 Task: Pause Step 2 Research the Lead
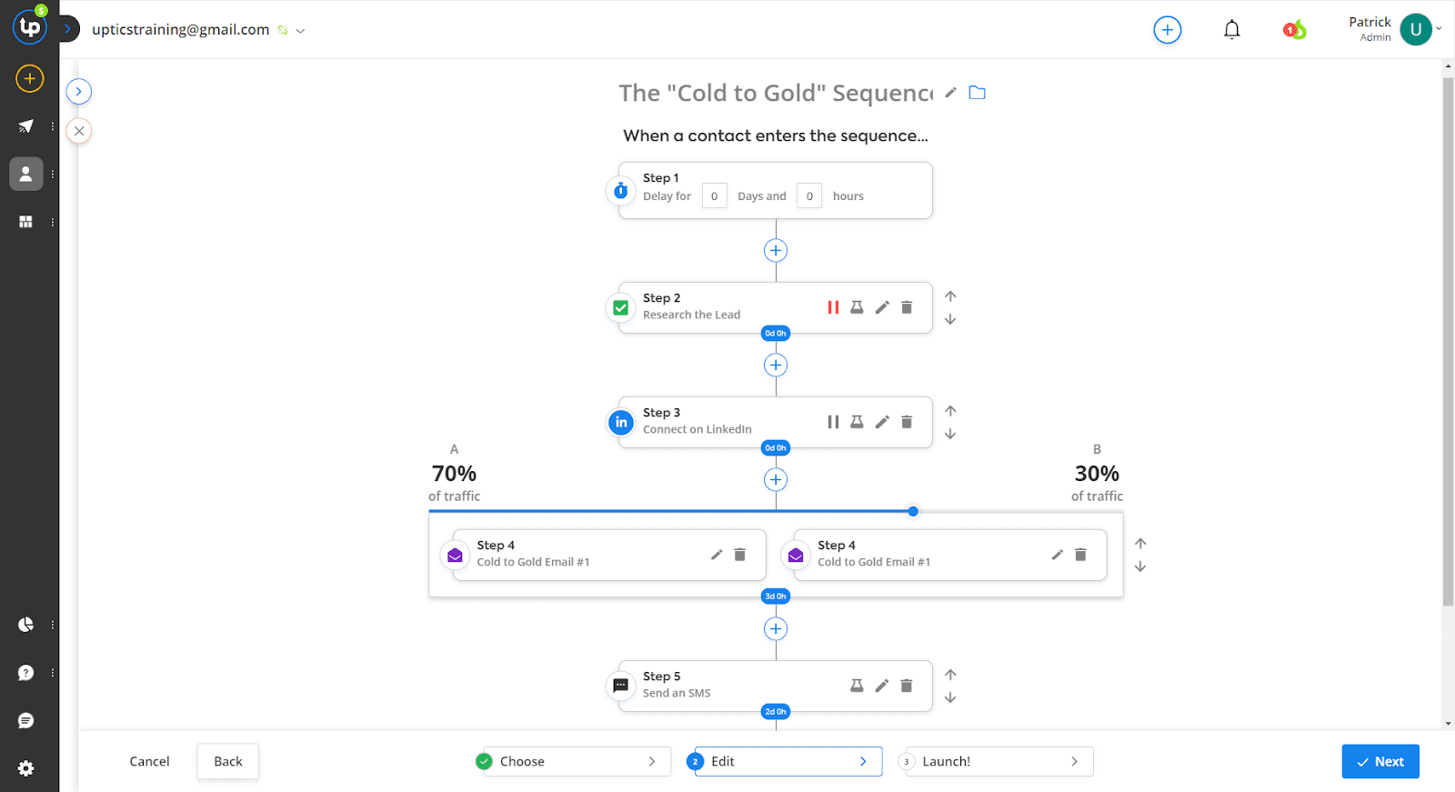(x=833, y=307)
